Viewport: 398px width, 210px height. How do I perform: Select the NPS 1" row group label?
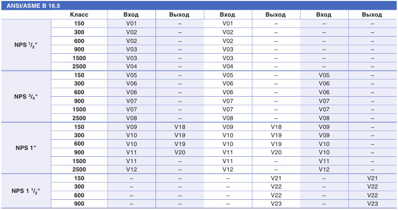coord(26,148)
